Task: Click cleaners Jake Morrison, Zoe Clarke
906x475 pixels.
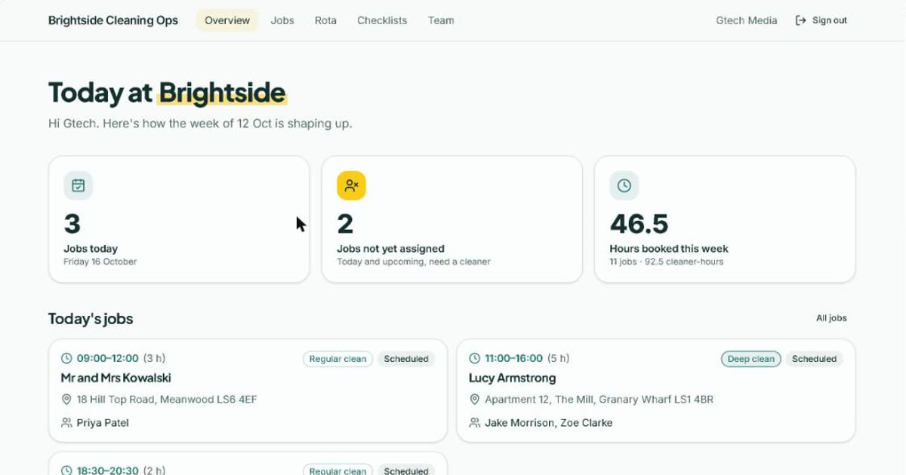Action: (549, 423)
